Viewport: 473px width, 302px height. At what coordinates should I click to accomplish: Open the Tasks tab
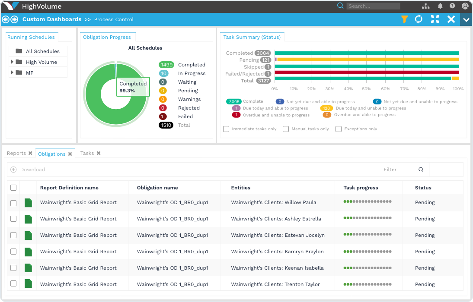point(87,153)
